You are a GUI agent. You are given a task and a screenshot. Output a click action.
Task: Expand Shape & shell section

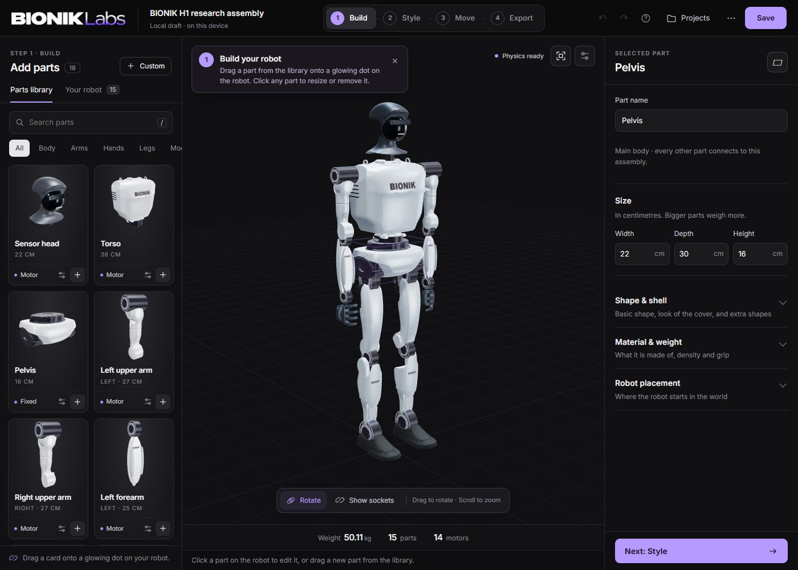pyautogui.click(x=701, y=307)
